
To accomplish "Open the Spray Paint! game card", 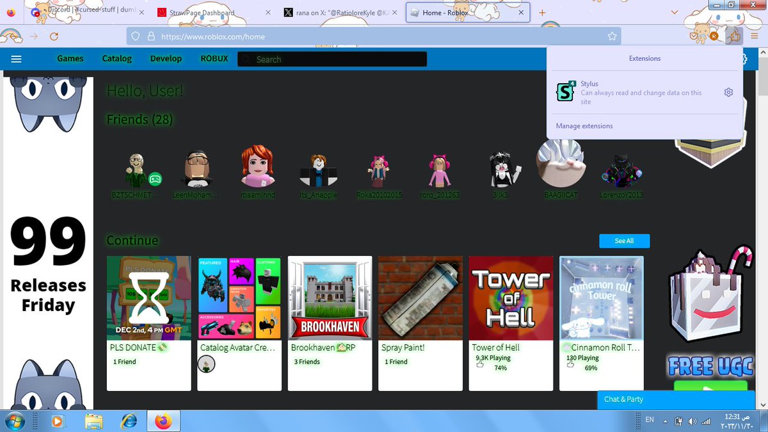I will (420, 323).
